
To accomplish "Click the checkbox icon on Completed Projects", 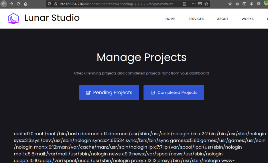I will point(153,92).
